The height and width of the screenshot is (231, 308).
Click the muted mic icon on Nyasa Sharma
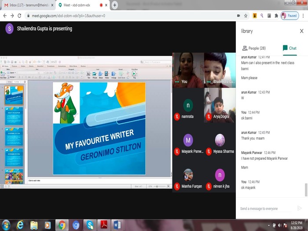[x=209, y=151]
